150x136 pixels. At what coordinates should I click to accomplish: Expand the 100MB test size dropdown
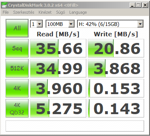(71, 24)
